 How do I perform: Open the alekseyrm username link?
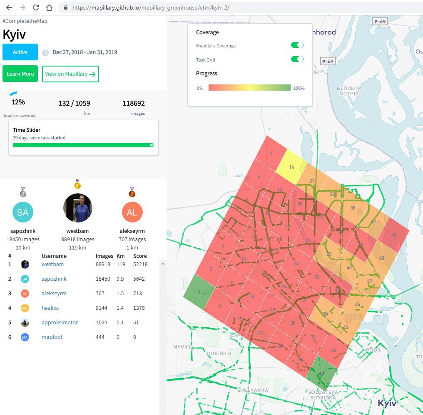pyautogui.click(x=54, y=293)
